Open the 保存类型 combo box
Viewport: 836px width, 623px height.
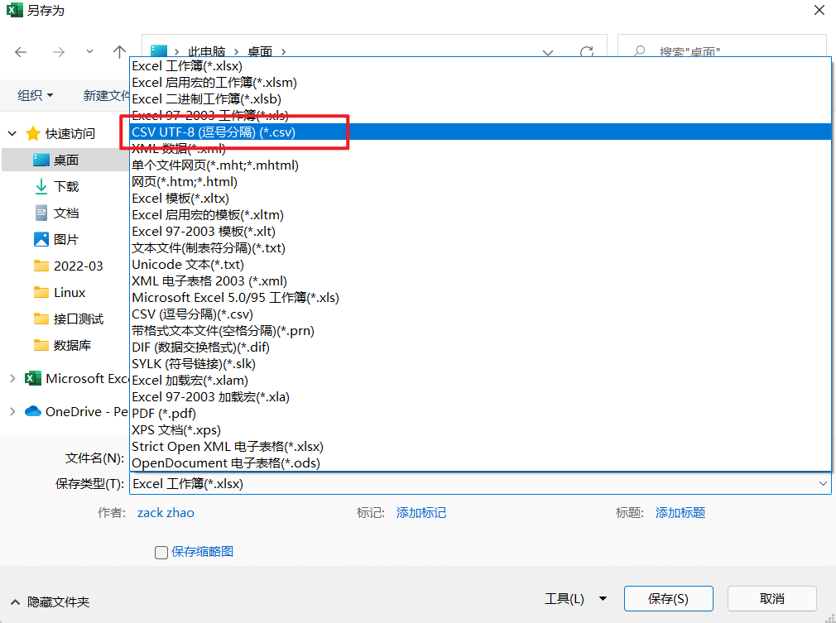point(480,484)
